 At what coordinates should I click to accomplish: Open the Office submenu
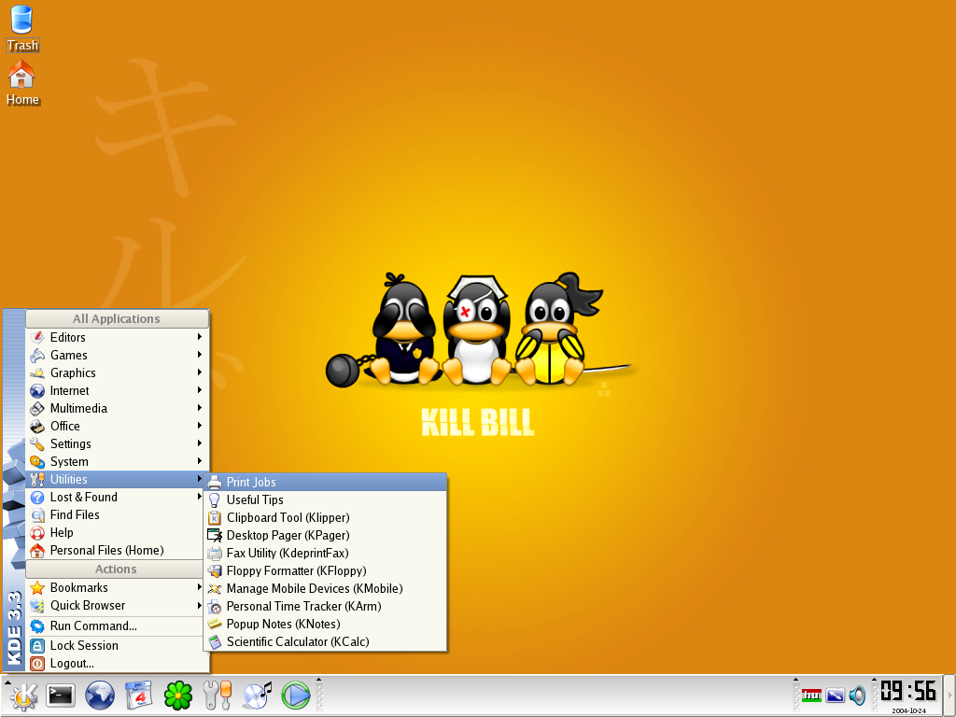(117, 426)
